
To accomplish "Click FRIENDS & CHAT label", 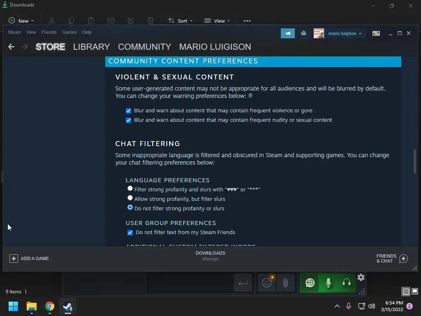I will [386, 258].
